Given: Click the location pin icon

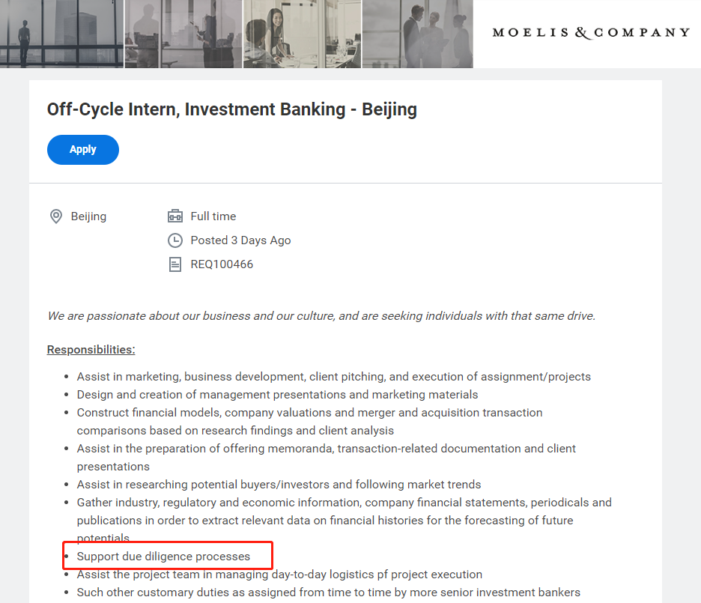Looking at the screenshot, I should click(x=55, y=216).
